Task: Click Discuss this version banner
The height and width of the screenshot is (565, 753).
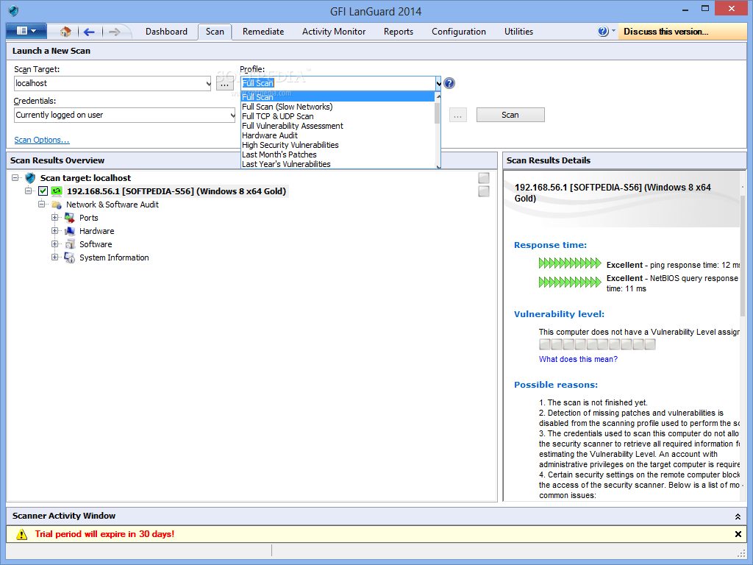Action: (682, 32)
